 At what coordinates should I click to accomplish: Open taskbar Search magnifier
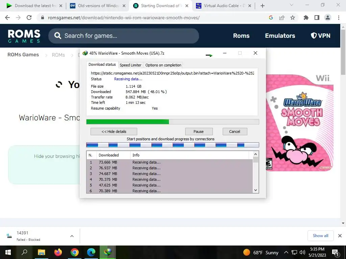24,252
